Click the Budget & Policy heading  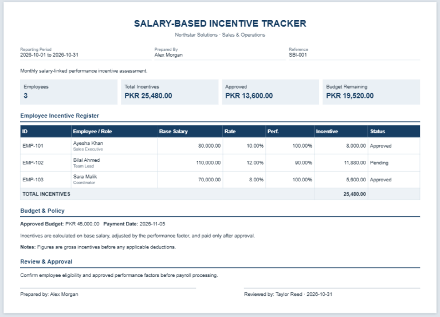click(42, 211)
